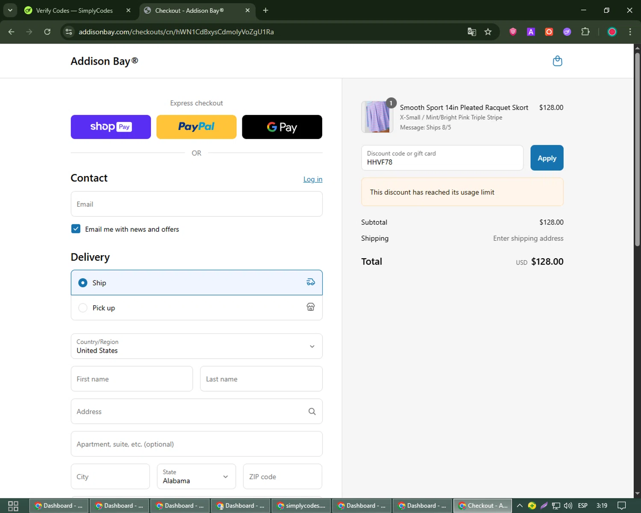
Task: Click the Address input field
Action: (197, 411)
